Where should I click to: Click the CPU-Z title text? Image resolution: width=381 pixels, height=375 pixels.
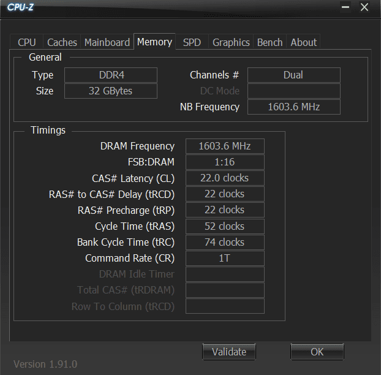point(20,7)
